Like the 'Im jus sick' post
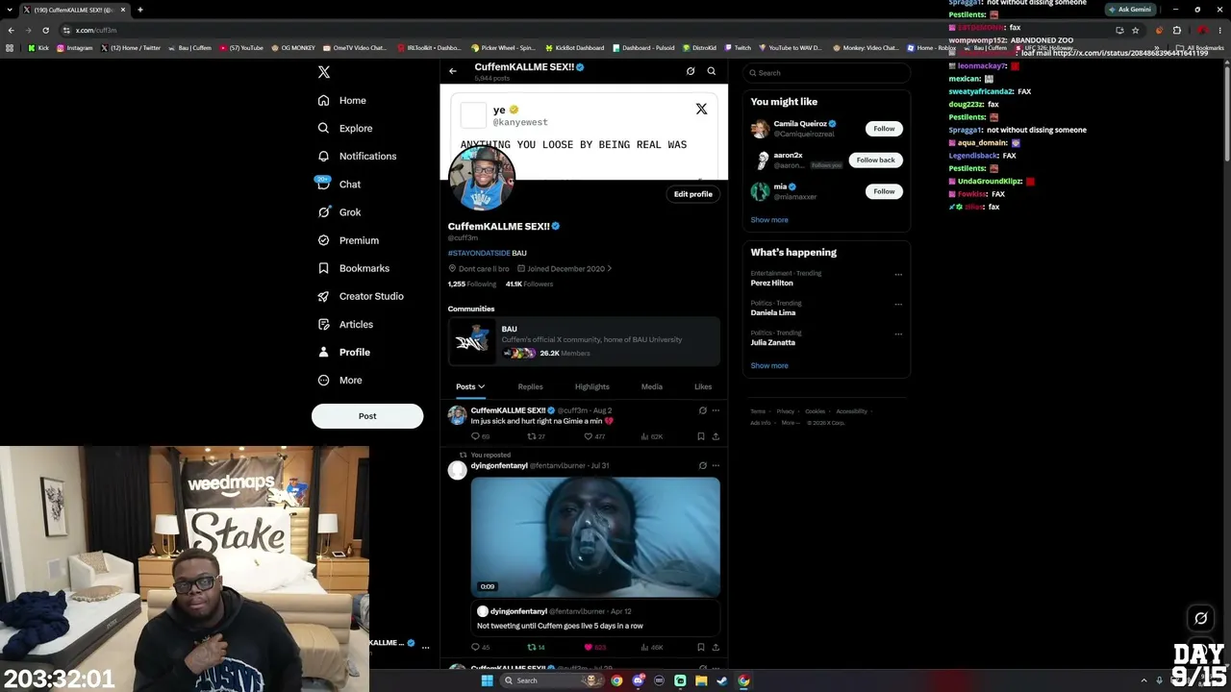The image size is (1231, 692). [x=589, y=436]
